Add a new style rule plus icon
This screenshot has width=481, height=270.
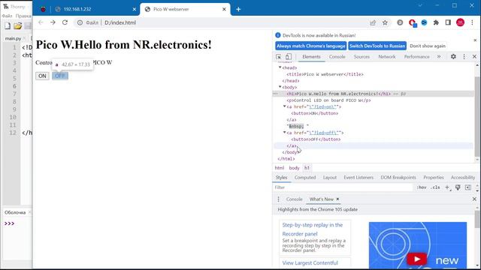click(x=448, y=187)
